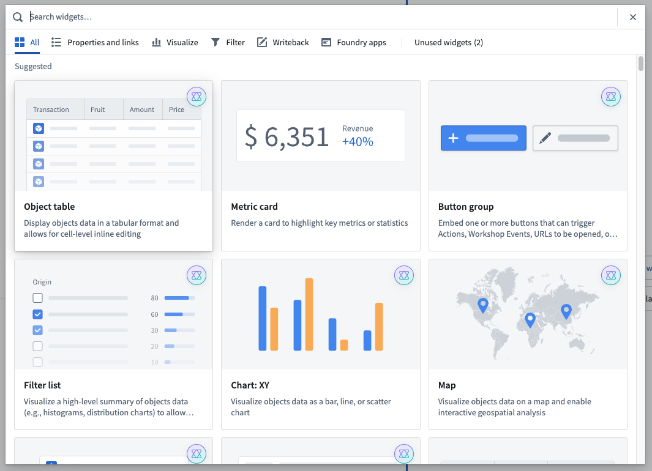
Task: Choose the Button group widget card
Action: 528,166
